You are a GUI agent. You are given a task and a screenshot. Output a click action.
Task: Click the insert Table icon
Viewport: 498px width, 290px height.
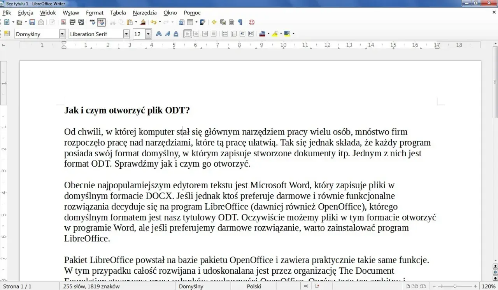[x=190, y=23]
